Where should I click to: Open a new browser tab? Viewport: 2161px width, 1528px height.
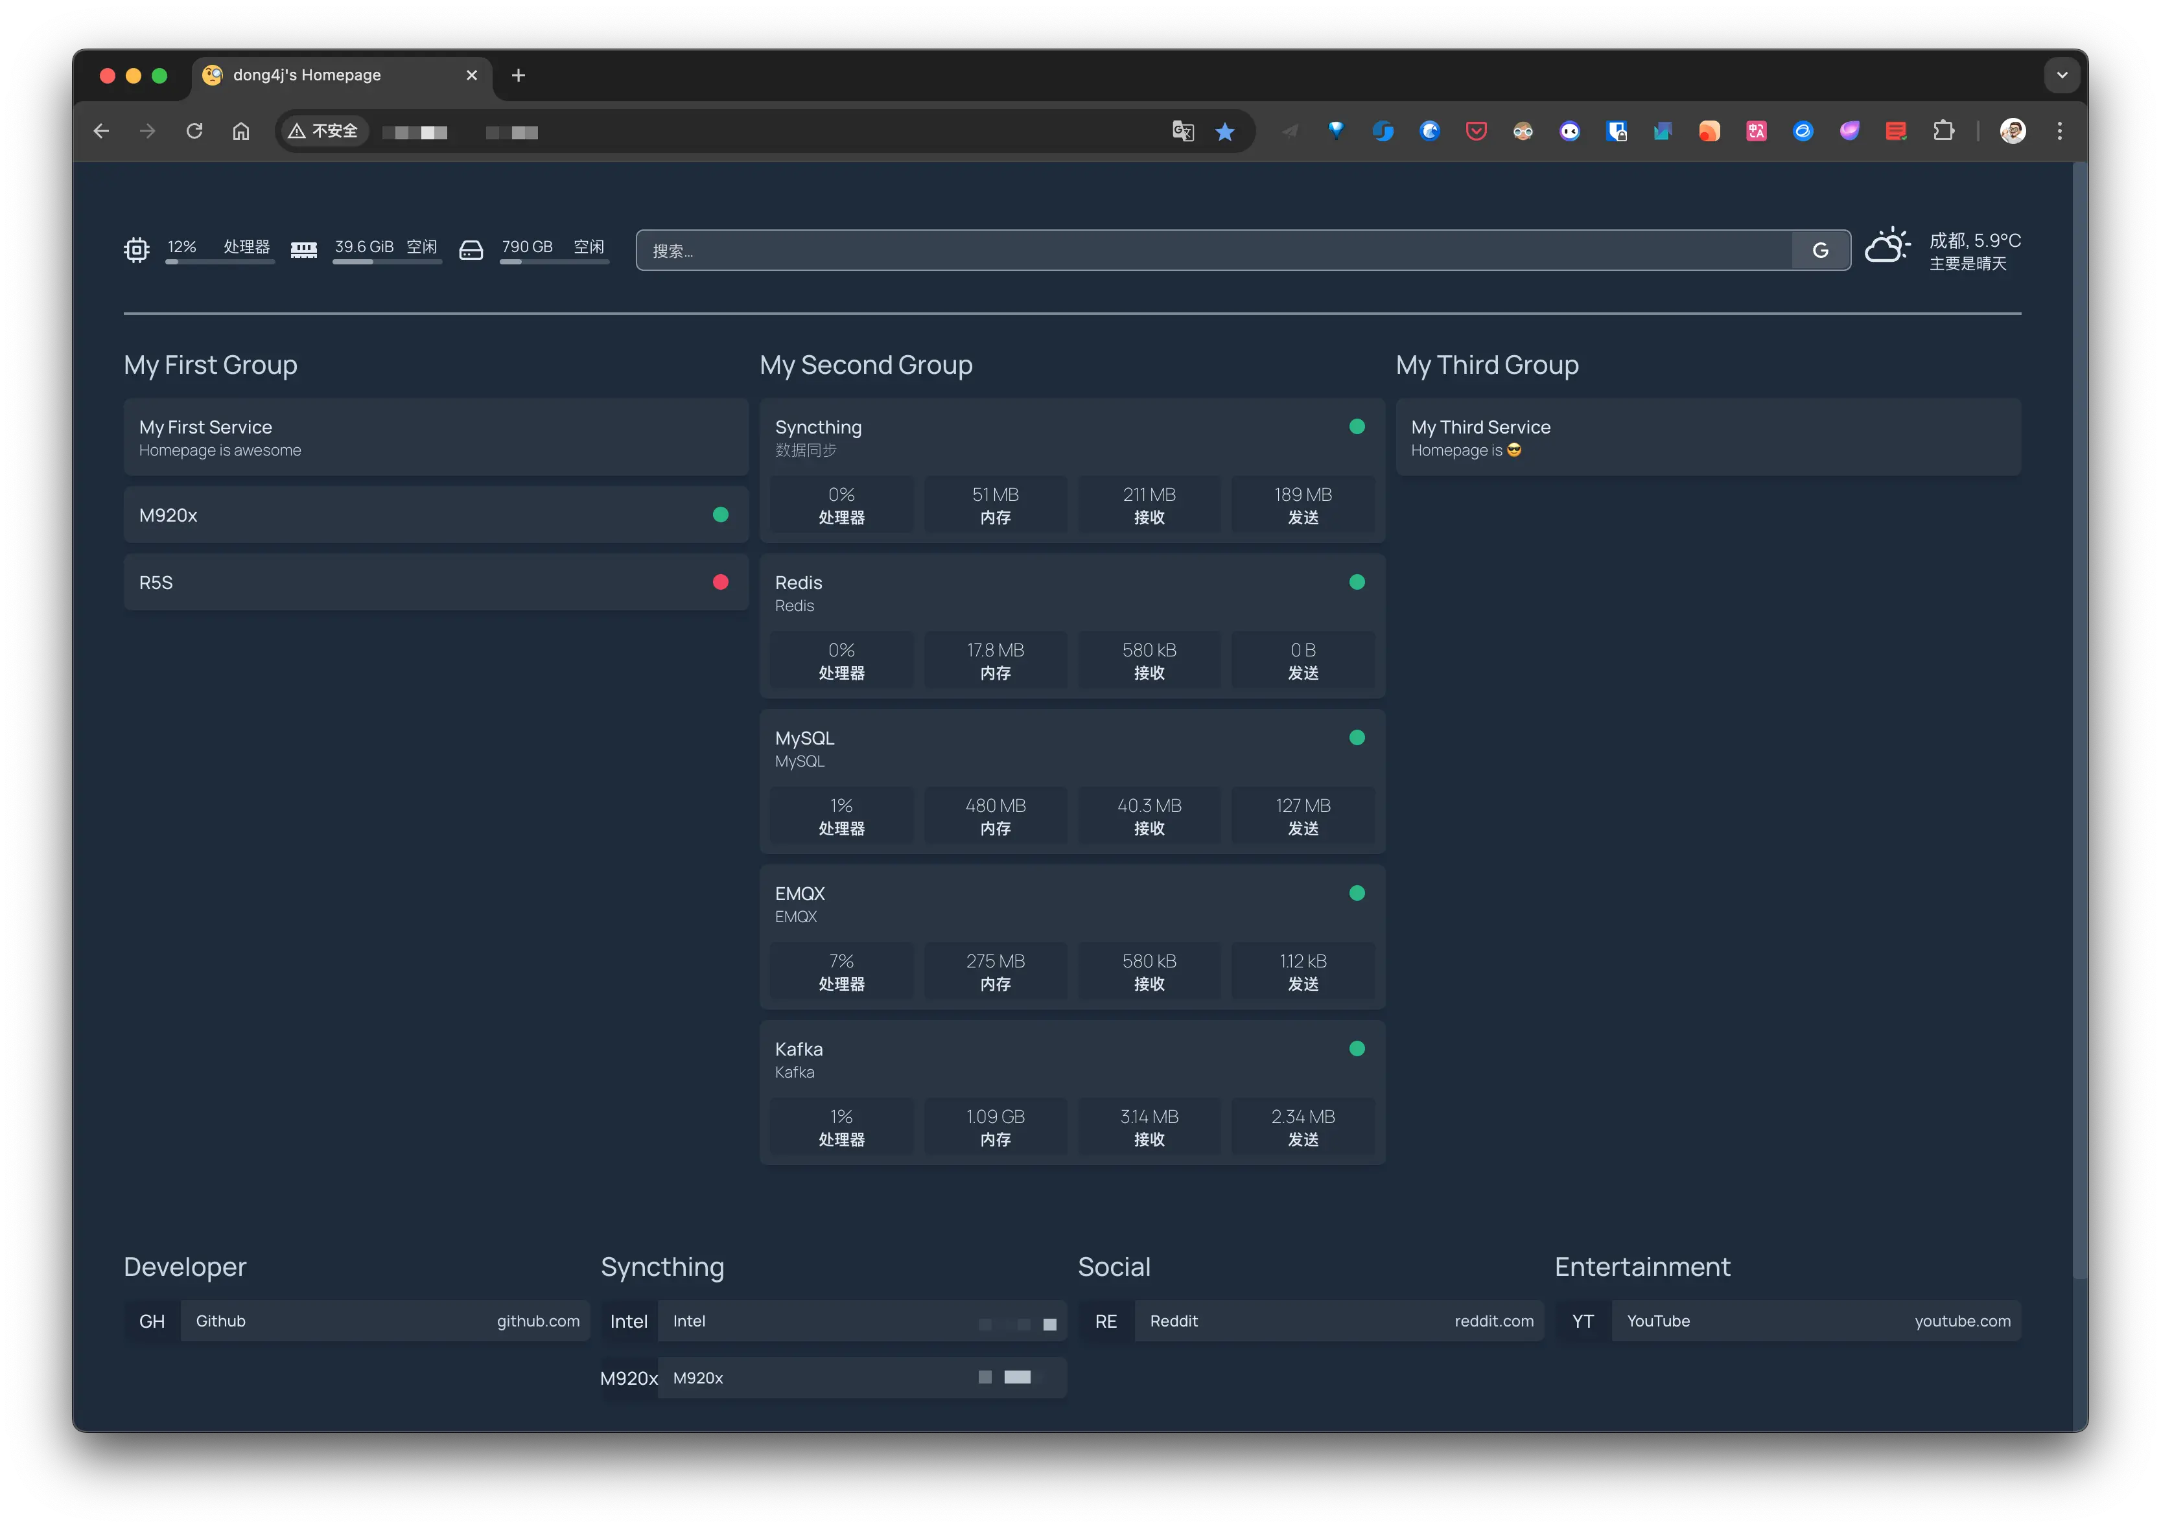point(518,75)
